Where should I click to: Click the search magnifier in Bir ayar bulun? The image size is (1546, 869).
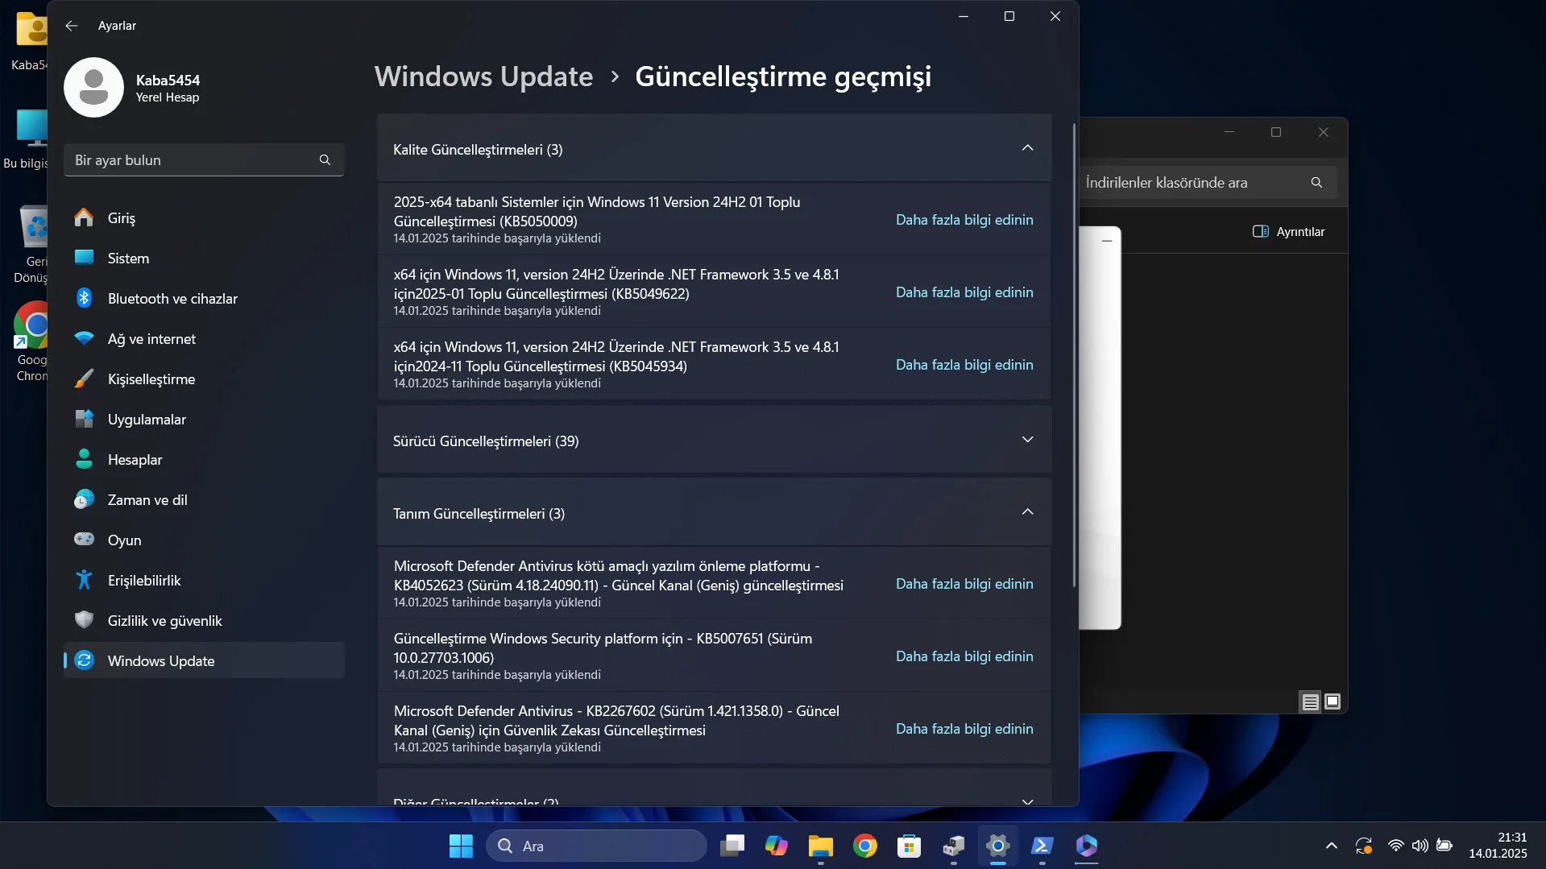325,160
